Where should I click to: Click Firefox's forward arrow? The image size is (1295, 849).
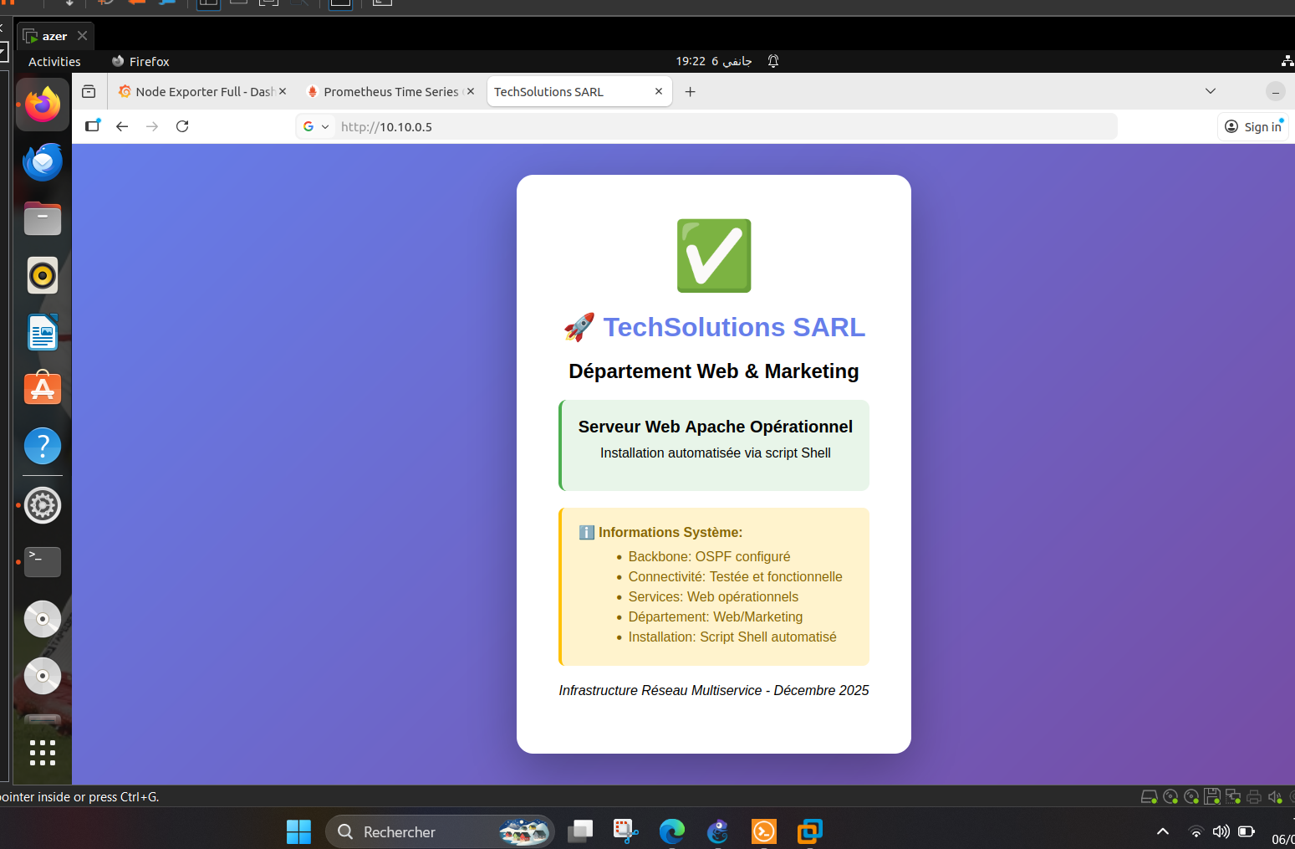152,126
